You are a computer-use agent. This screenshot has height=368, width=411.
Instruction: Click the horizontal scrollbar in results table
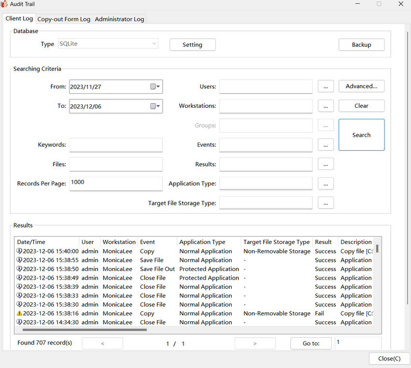[x=85, y=330]
